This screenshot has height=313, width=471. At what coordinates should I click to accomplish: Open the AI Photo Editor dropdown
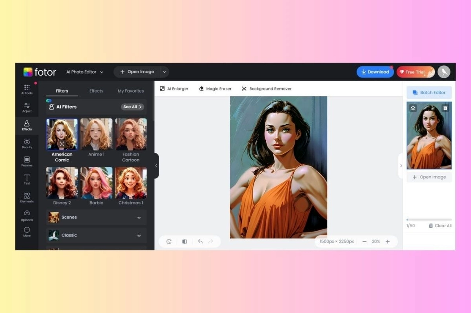pyautogui.click(x=85, y=72)
